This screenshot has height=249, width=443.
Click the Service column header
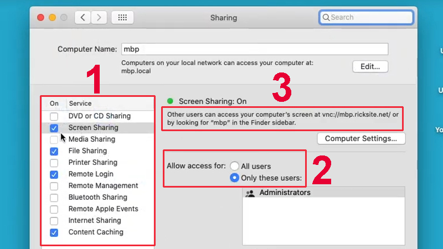(80, 103)
